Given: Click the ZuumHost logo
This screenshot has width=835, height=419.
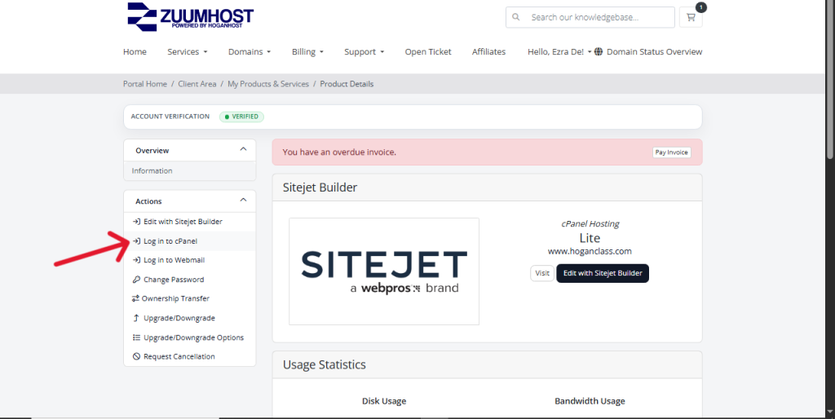Looking at the screenshot, I should [190, 16].
